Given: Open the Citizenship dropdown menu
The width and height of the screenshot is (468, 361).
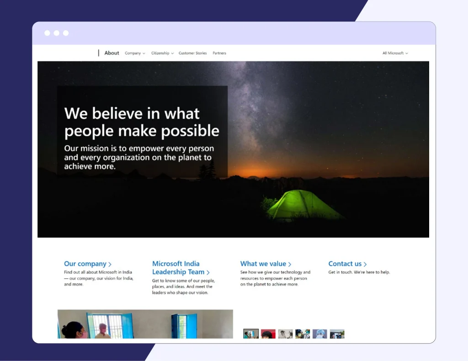Looking at the screenshot, I should (x=162, y=53).
